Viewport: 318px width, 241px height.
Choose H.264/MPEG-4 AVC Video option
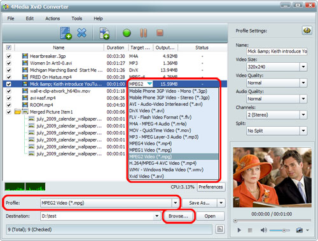174,163
